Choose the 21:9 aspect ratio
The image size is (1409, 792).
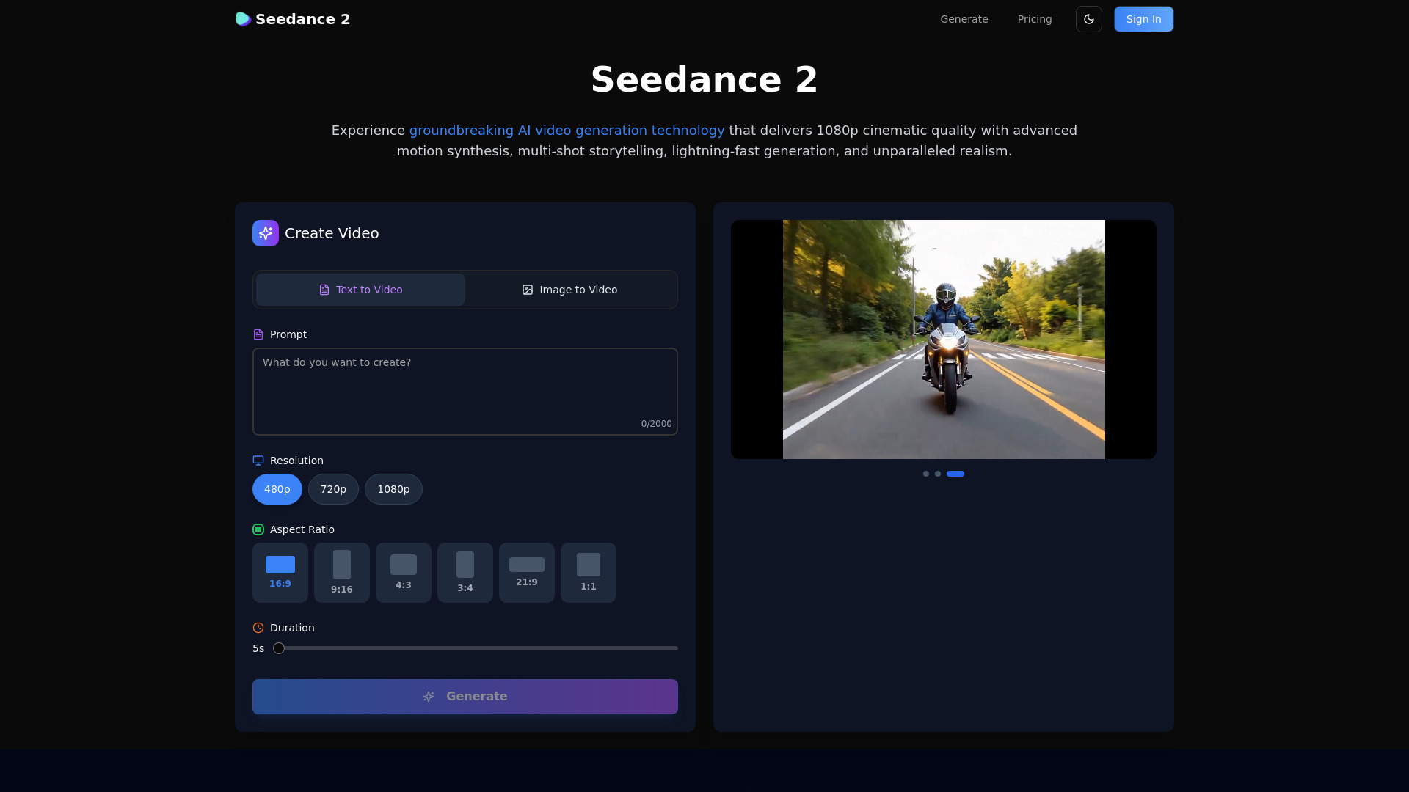tap(526, 572)
